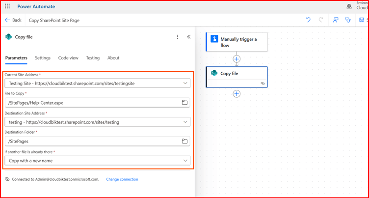This screenshot has height=198, width=369.
Task: Click the flow name Copy SharePoint Site Page
Action: 54,20
